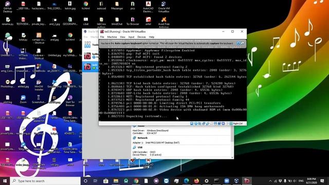329x185 pixels.
Task: Select the hi.html Chrome file on desktop
Action: [x=86, y=6]
